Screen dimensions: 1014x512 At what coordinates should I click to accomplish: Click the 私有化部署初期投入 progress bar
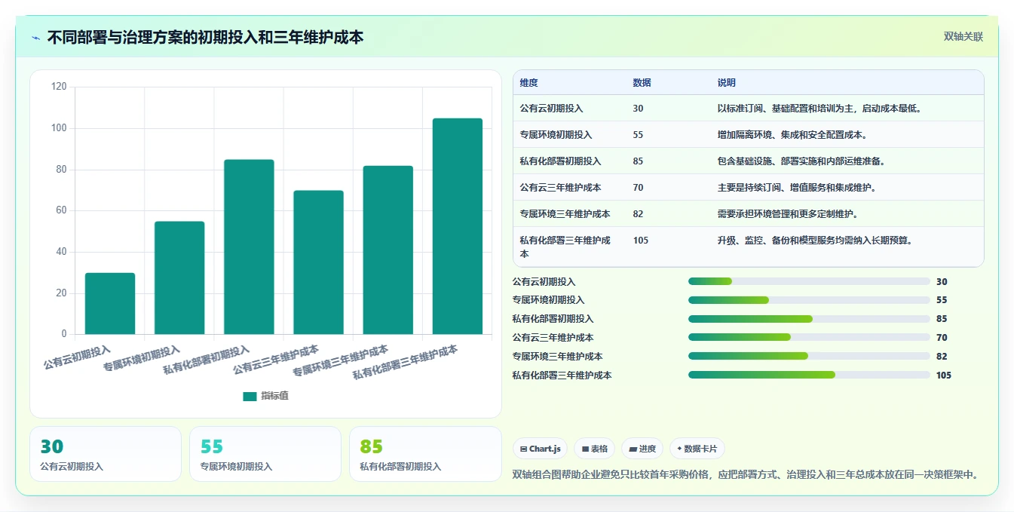coord(809,319)
